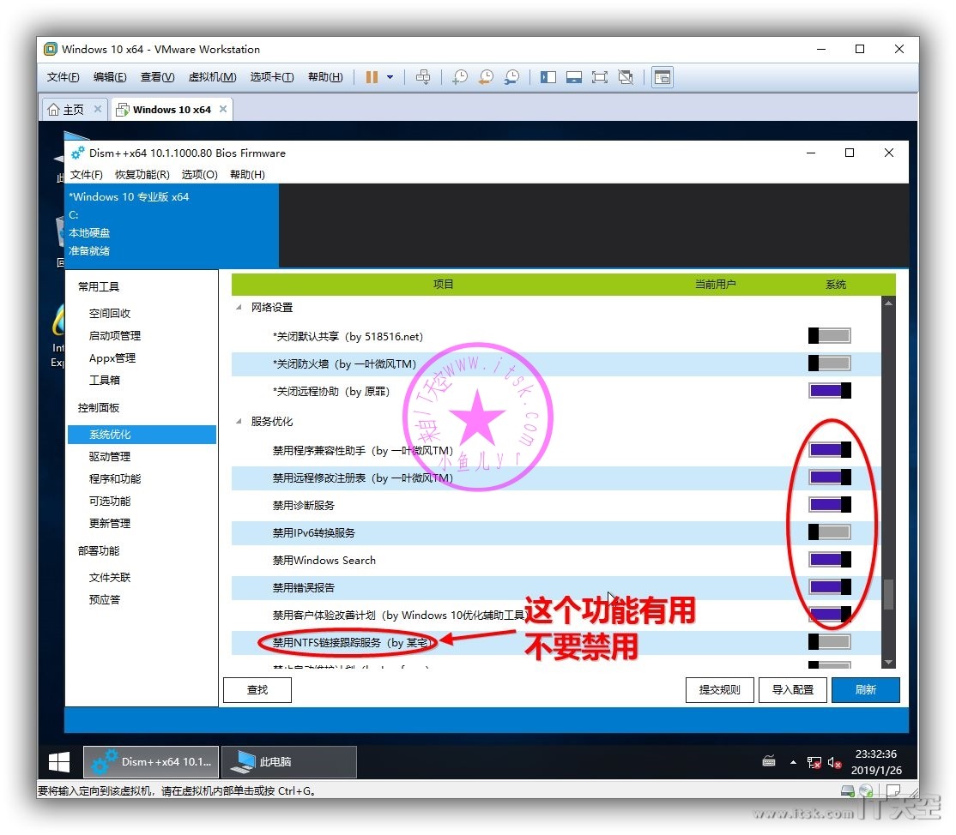Pause the virtual machine with the toolbar pause icon
The width and height of the screenshot is (956, 835).
point(372,77)
